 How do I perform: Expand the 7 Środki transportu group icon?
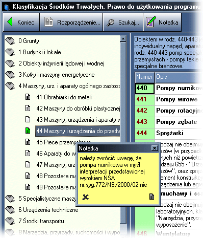(10, 221)
